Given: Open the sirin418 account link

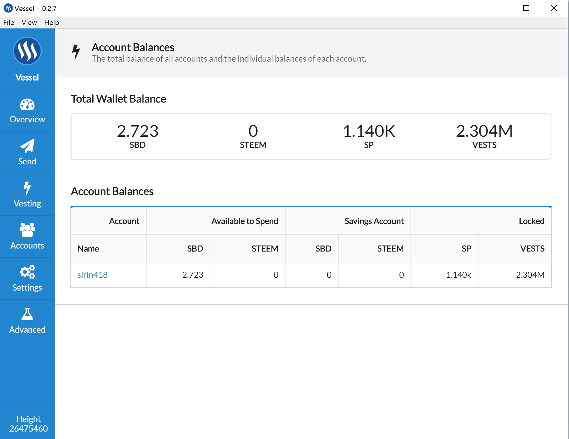Looking at the screenshot, I should tap(92, 275).
